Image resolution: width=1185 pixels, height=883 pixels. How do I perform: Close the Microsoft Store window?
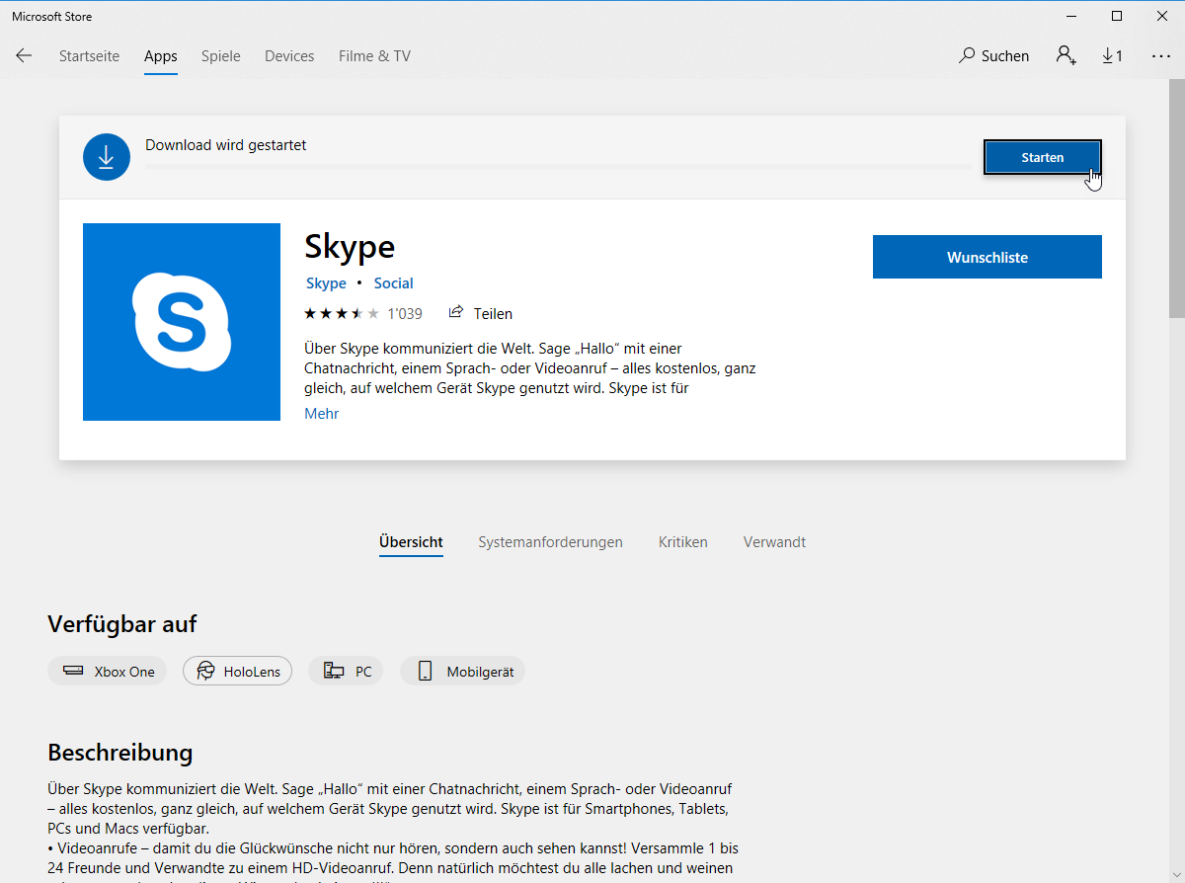1162,16
